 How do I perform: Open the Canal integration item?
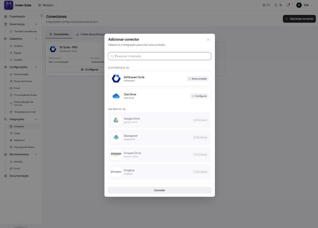tap(24, 134)
